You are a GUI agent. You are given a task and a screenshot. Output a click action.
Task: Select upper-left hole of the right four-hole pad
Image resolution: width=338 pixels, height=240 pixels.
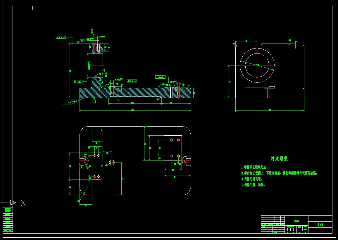(172, 140)
